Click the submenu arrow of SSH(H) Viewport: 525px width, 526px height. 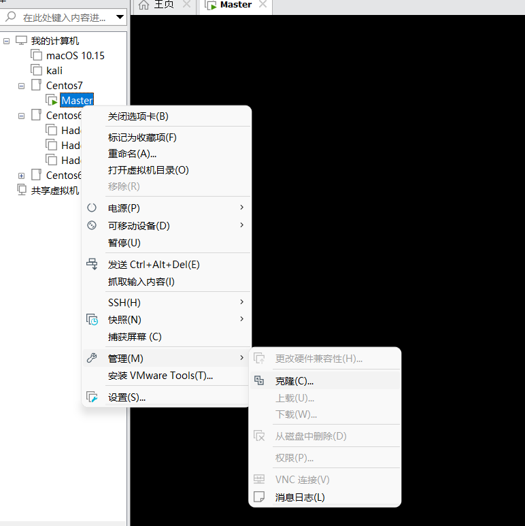click(241, 302)
